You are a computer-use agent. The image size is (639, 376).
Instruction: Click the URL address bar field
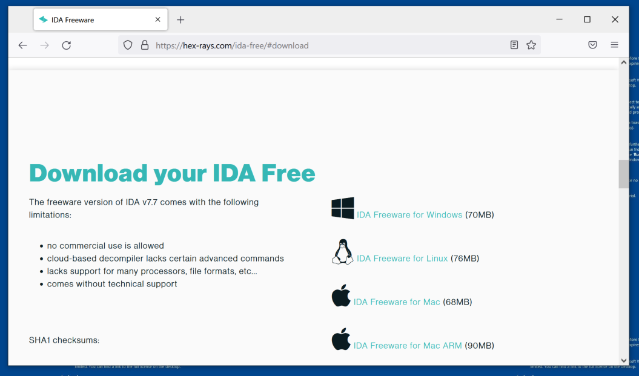point(327,45)
